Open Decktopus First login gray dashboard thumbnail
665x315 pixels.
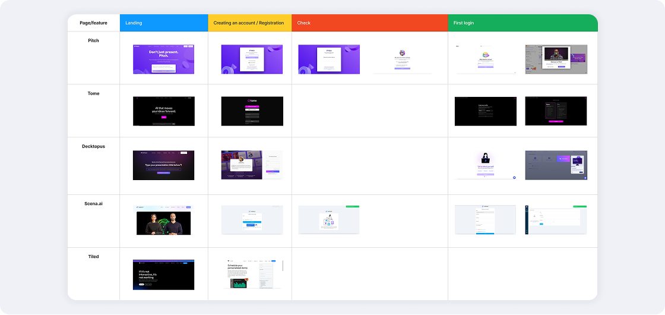(556, 165)
